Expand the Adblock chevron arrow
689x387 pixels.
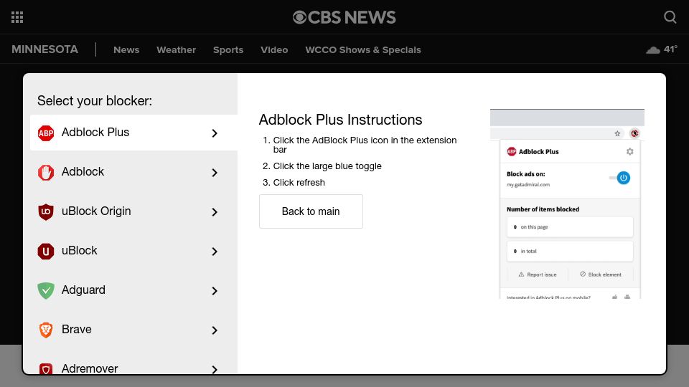point(215,173)
